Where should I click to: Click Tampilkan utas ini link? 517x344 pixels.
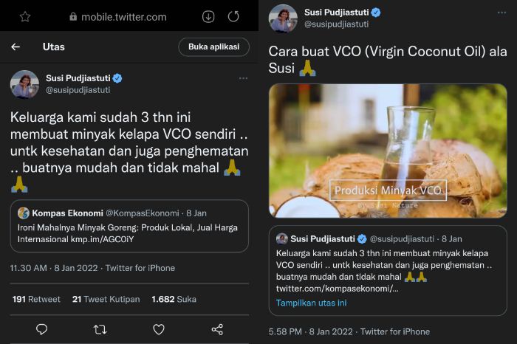312,303
